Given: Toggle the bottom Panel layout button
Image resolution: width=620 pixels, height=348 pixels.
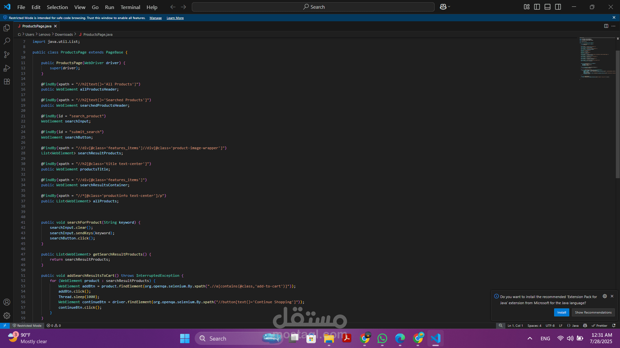Looking at the screenshot, I should click(547, 7).
